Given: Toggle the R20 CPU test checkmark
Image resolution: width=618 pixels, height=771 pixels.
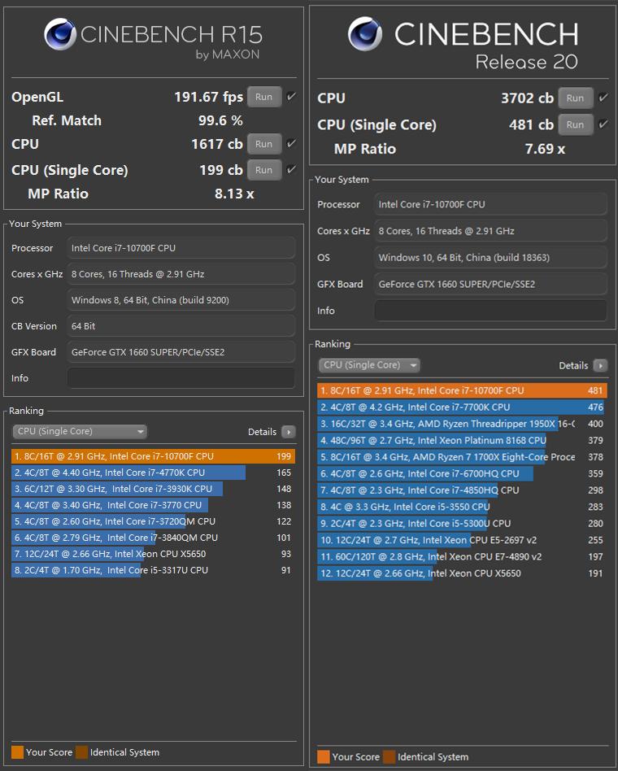Looking at the screenshot, I should pos(603,98).
